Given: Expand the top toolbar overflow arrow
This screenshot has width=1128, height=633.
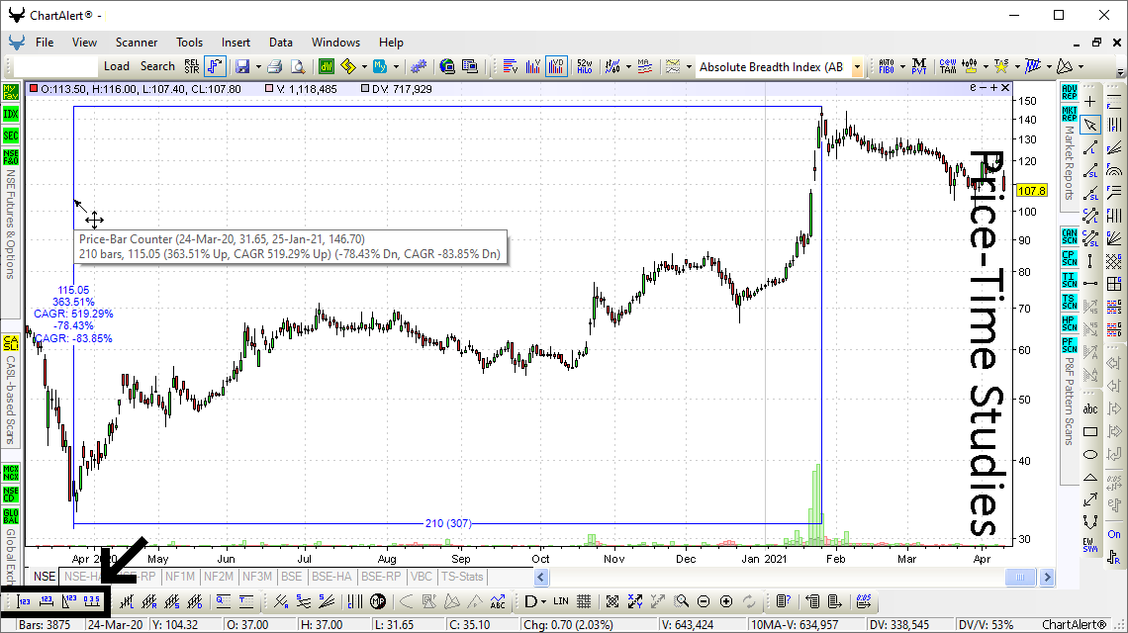Looking at the screenshot, I should (1121, 72).
